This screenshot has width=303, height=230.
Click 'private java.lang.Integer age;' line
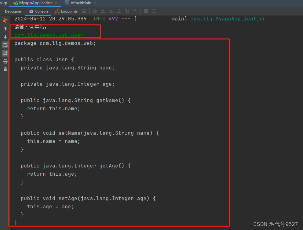pos(68,84)
